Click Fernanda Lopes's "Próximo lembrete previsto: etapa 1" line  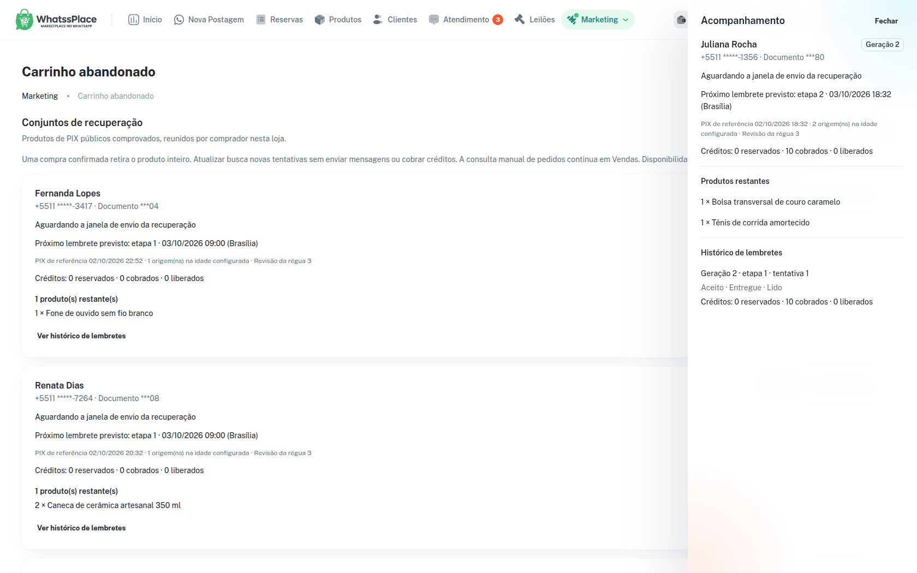tap(146, 243)
